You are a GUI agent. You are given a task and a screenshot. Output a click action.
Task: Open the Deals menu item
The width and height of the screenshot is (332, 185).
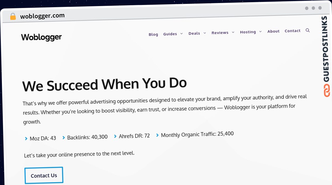point(194,33)
